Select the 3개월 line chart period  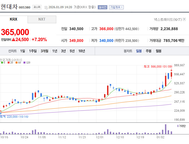pyautogui.click(x=45, y=51)
